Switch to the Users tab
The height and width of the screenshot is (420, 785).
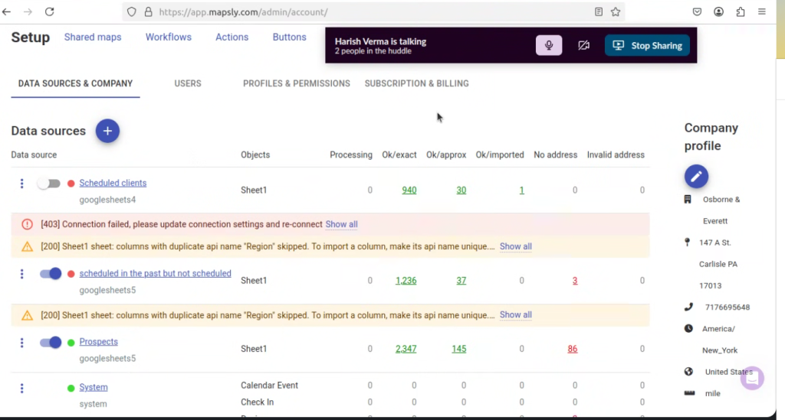tap(188, 83)
